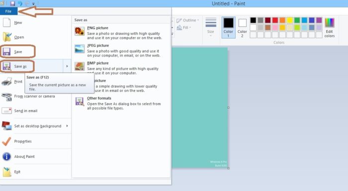Pick the yellow color swatch
This screenshot has width=348, height=191.
[x=290, y=20]
